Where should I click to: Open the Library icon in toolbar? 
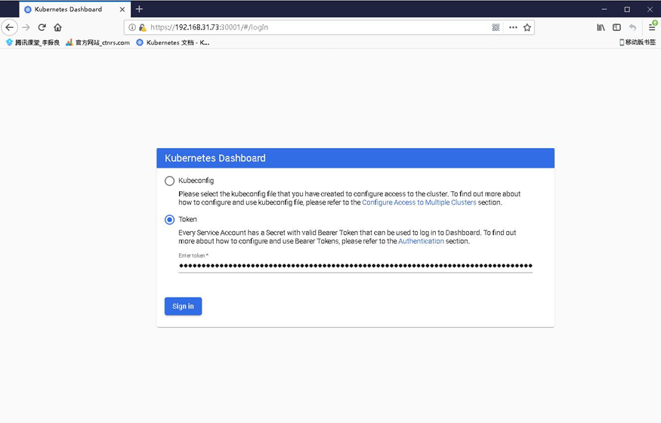click(x=601, y=27)
